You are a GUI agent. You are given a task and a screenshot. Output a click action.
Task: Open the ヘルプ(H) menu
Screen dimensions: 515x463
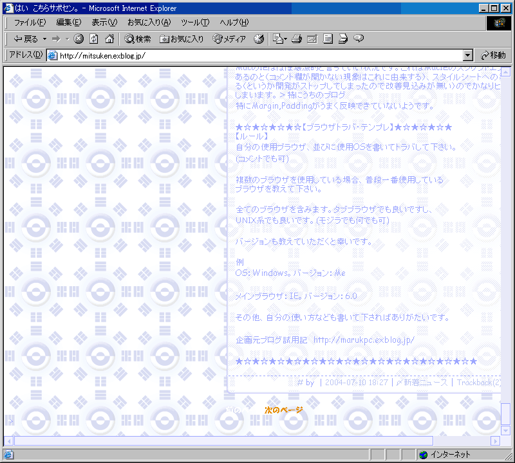(x=234, y=23)
